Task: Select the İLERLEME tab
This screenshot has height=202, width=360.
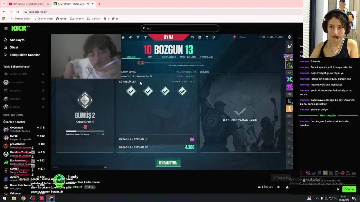Action: click(131, 57)
